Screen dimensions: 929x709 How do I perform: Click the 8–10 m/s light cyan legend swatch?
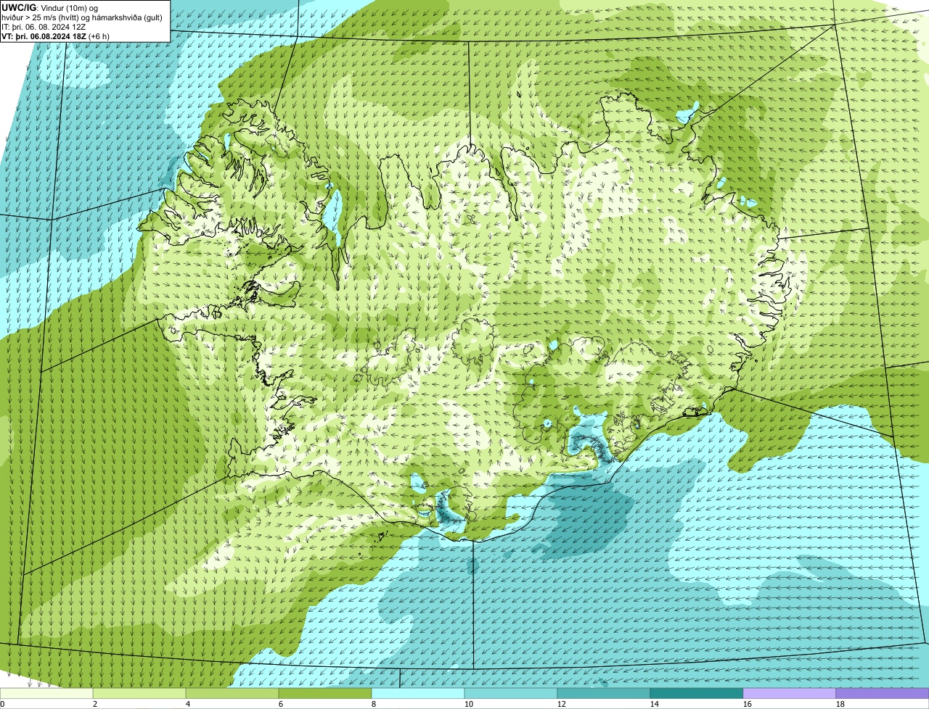pos(418,693)
